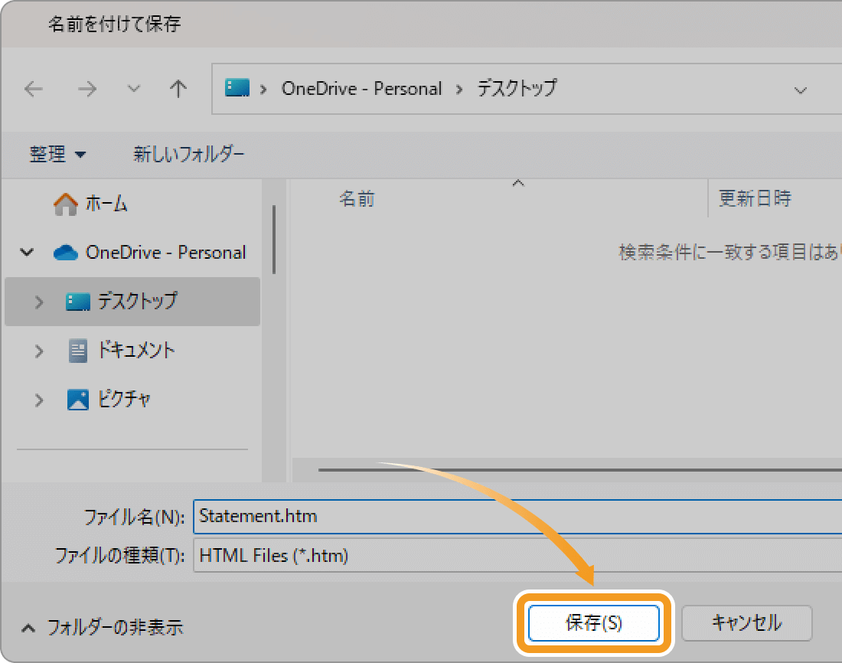The image size is (842, 663).
Task: Click the file list horizontal scrollbar
Action: [x=580, y=469]
